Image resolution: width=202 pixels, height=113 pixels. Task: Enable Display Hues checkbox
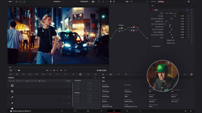[165, 40]
